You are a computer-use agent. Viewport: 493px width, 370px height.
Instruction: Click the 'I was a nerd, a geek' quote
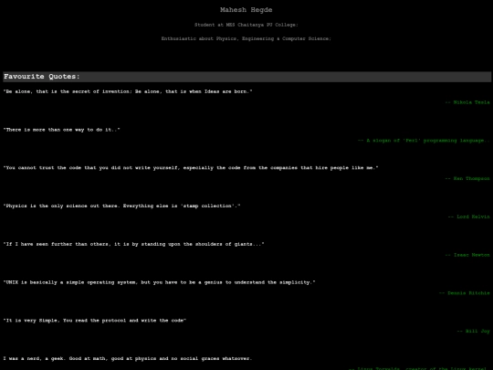click(128, 358)
